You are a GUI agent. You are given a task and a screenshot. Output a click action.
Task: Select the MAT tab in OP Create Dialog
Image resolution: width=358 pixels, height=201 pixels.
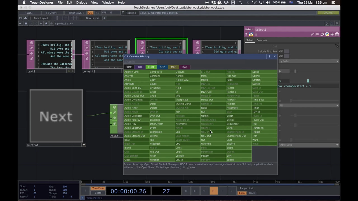coord(173,67)
